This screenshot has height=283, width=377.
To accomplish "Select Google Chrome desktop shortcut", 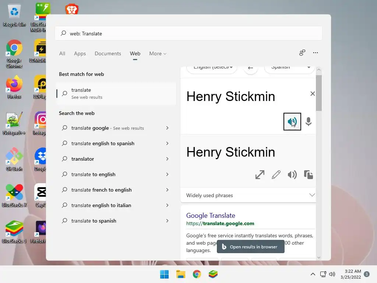I will point(14,54).
